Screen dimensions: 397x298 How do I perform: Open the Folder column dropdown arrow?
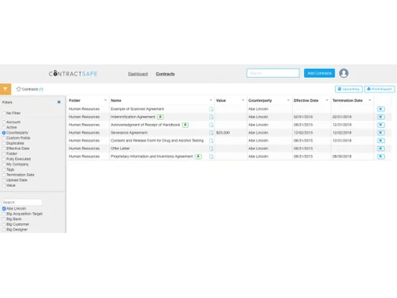click(105, 100)
